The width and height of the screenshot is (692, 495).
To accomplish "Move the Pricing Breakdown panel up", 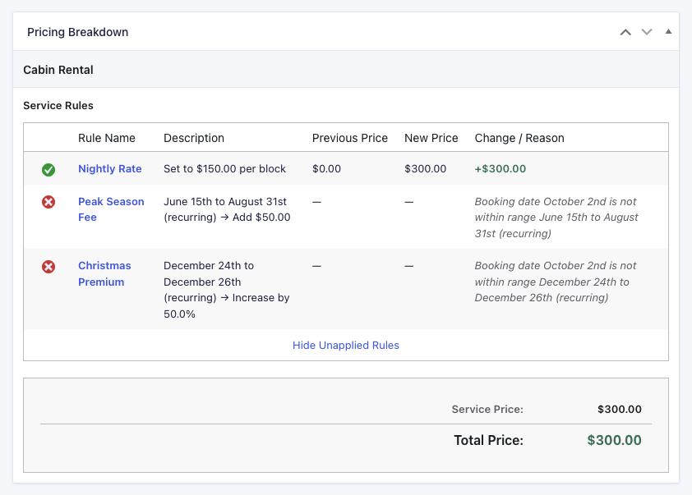I will coord(625,32).
